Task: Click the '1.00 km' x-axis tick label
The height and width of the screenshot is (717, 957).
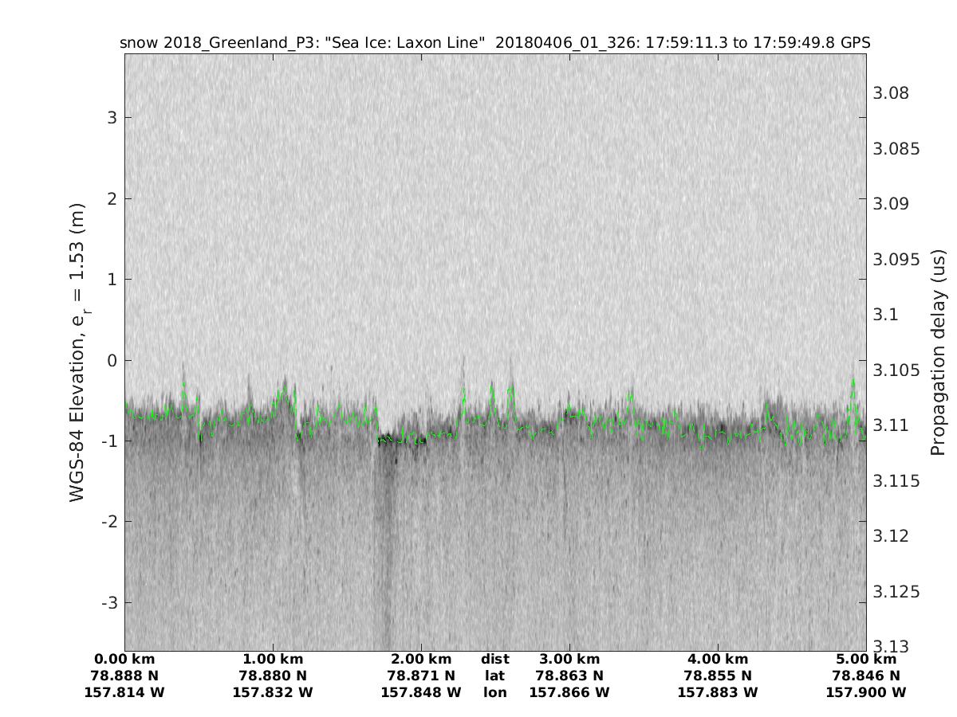Action: (273, 660)
